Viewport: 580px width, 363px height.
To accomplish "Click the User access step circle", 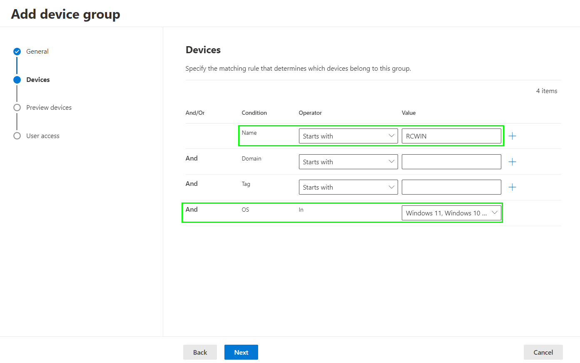I will (17, 136).
